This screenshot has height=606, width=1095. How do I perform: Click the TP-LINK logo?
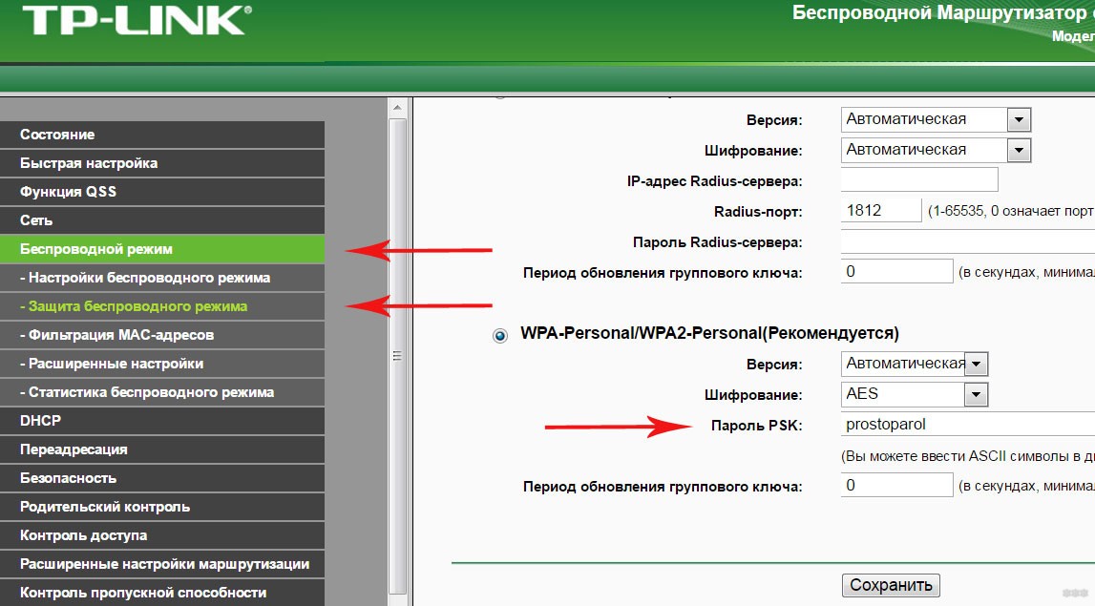coord(137,20)
